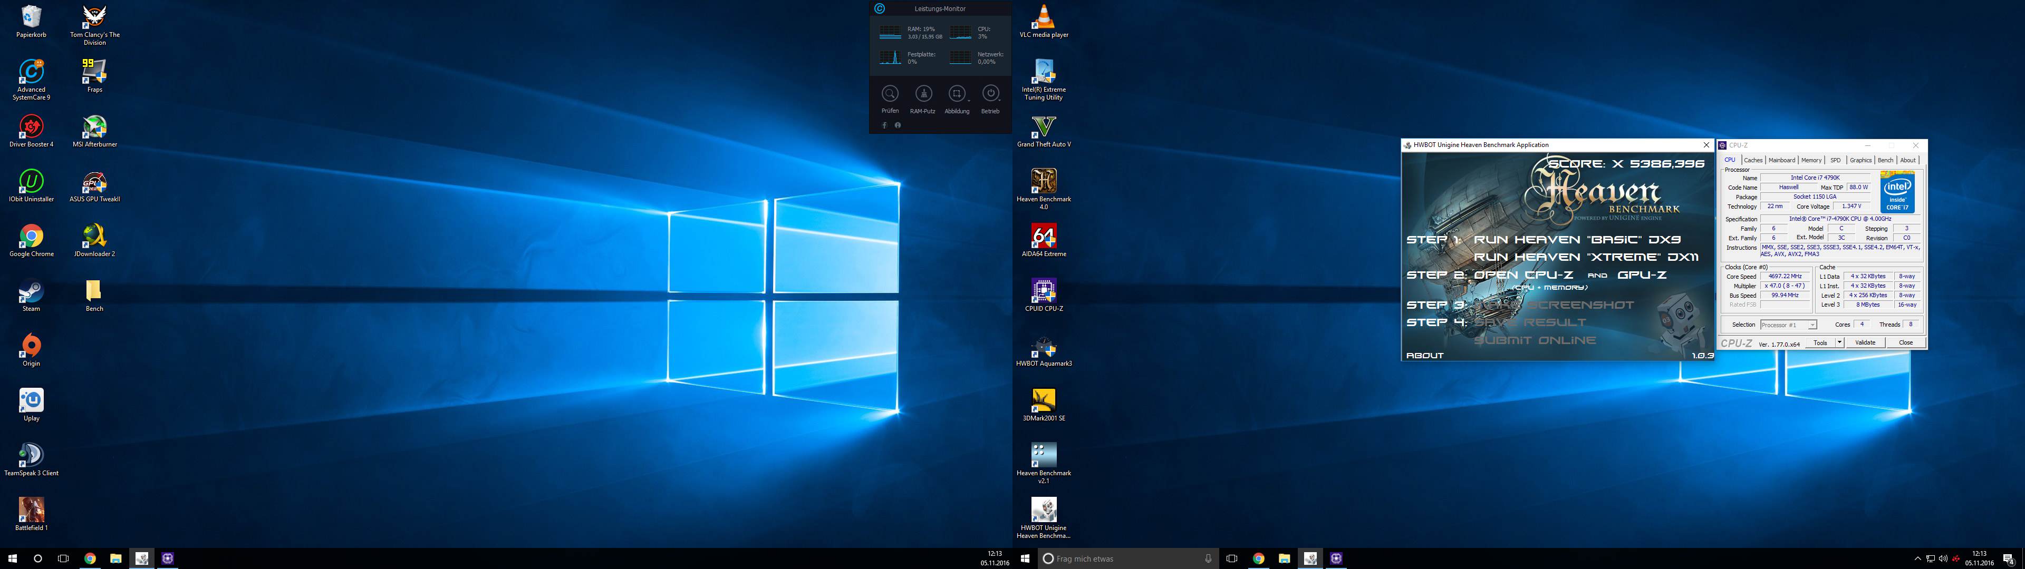This screenshot has height=569, width=2025.
Task: Run Heaven "Basic" DX9 benchmark
Action: pyautogui.click(x=1577, y=239)
